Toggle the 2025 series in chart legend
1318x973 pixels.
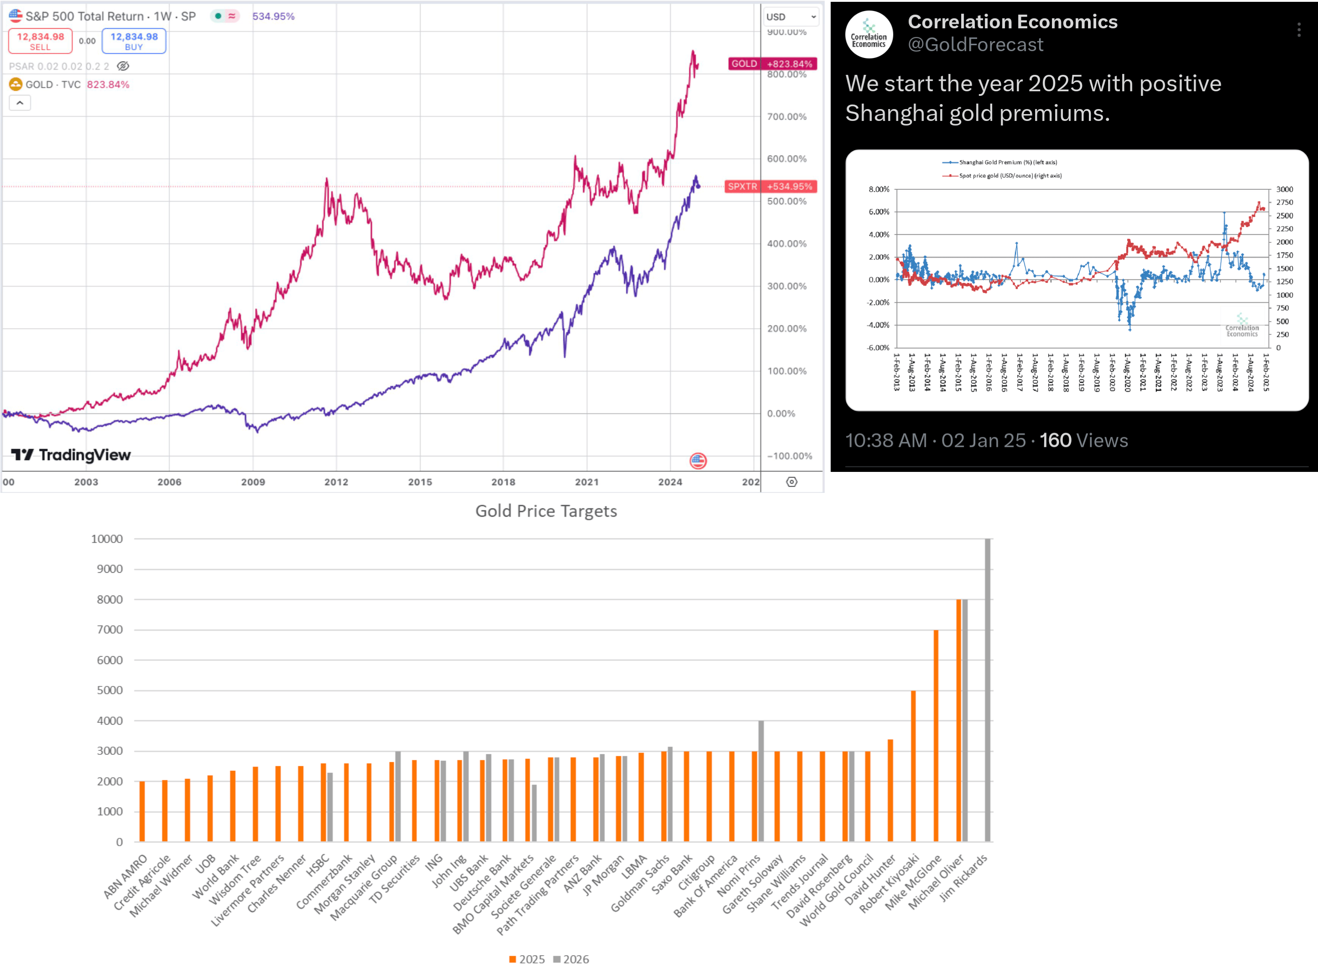coord(527,959)
